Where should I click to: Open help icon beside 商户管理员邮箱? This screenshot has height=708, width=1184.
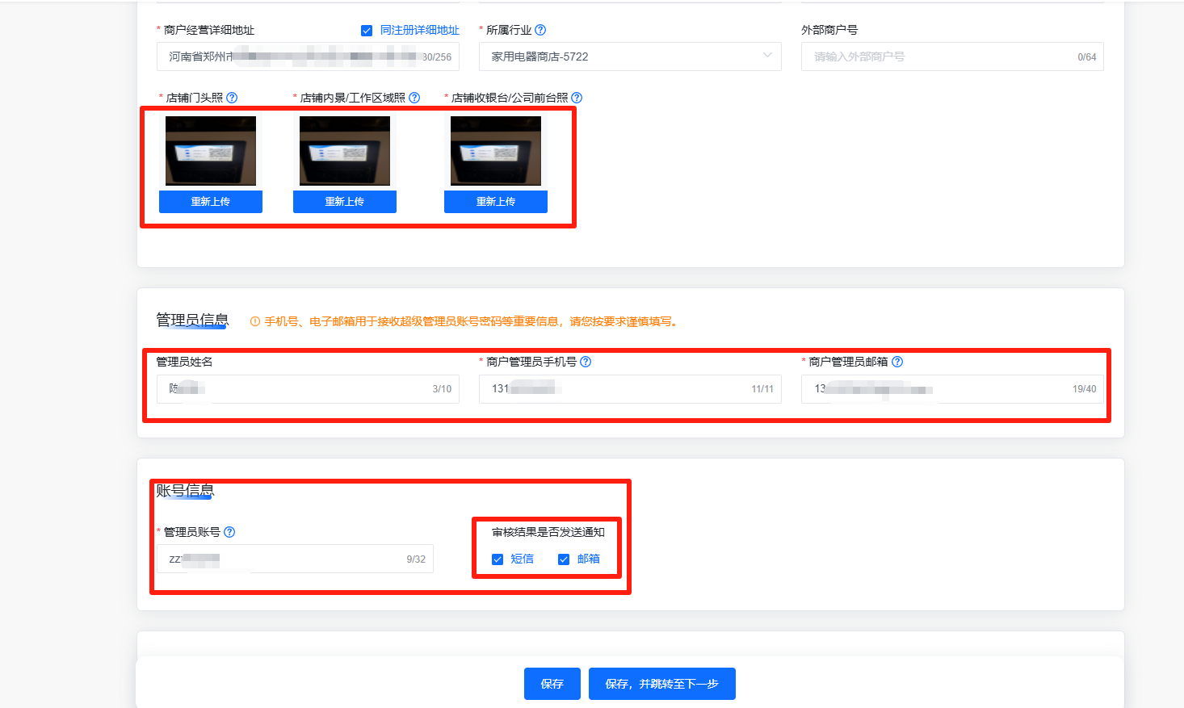tap(897, 362)
